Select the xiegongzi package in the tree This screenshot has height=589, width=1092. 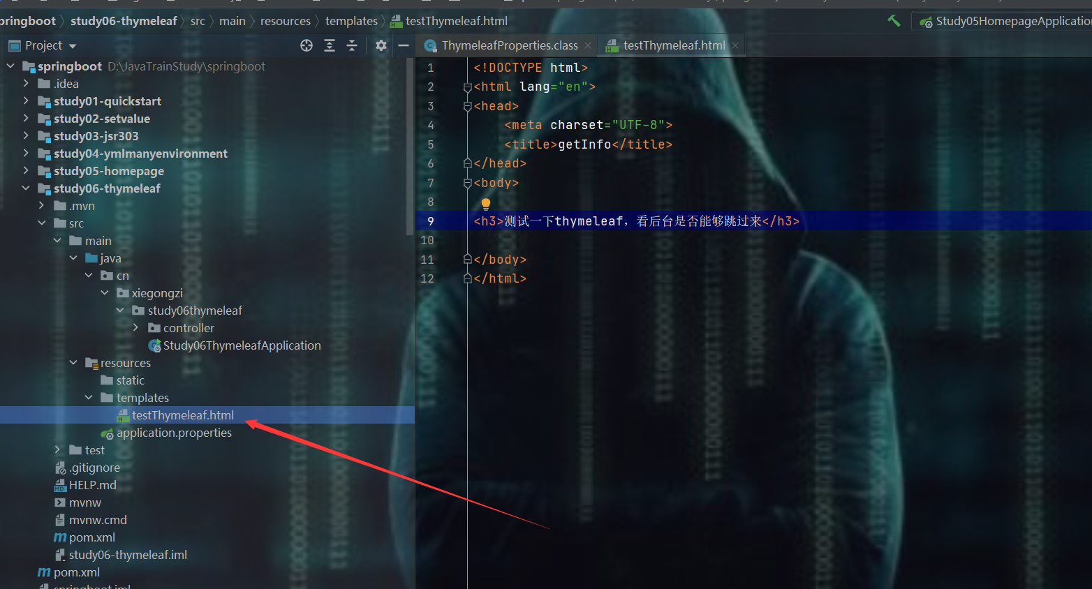[157, 293]
